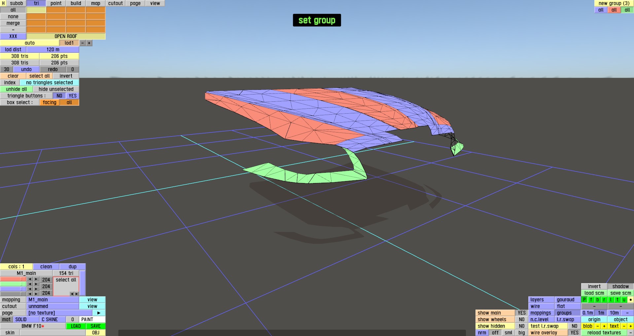
Task: Open the map mode tab
Action: 96,3
